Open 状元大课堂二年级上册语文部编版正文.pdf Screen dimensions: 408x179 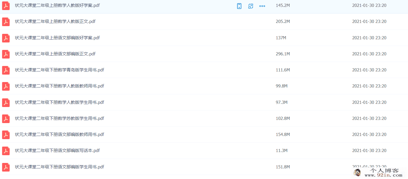pos(55,54)
